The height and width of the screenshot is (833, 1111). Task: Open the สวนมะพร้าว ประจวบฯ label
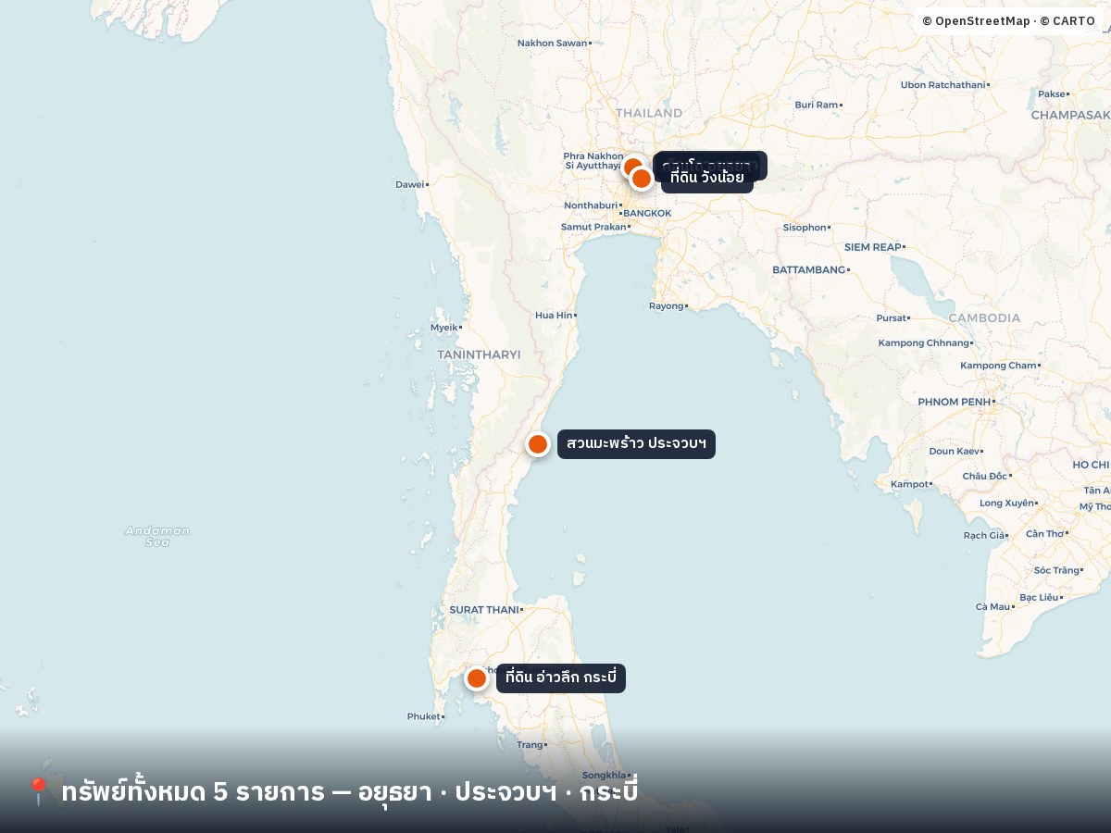636,444
